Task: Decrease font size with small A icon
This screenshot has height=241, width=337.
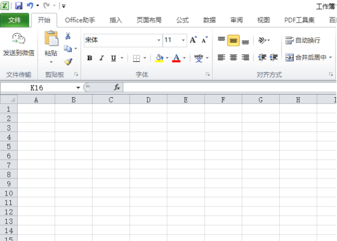Action: pyautogui.click(x=204, y=40)
